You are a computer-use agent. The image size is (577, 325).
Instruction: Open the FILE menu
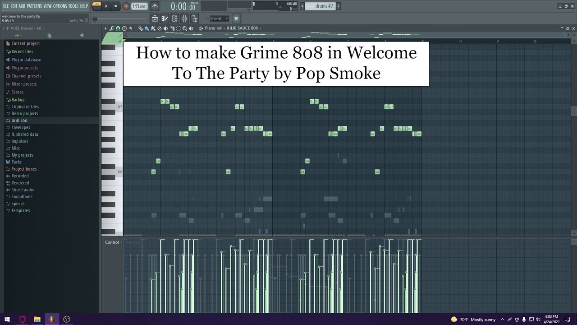coord(5,6)
